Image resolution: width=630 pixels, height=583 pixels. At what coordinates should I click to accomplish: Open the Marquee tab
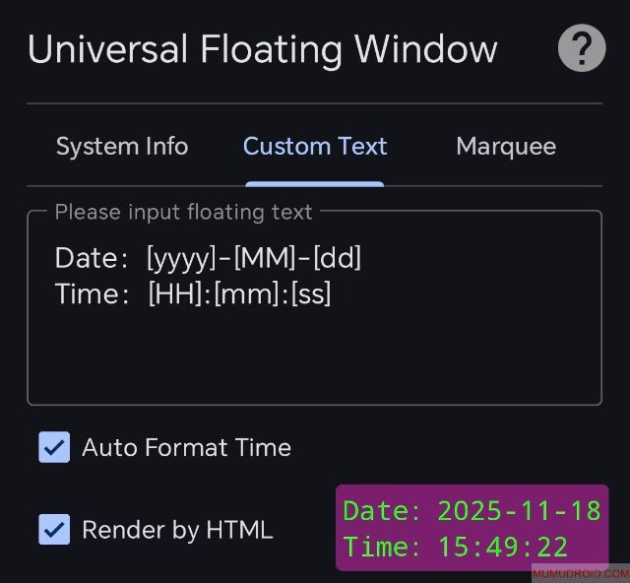[506, 147]
